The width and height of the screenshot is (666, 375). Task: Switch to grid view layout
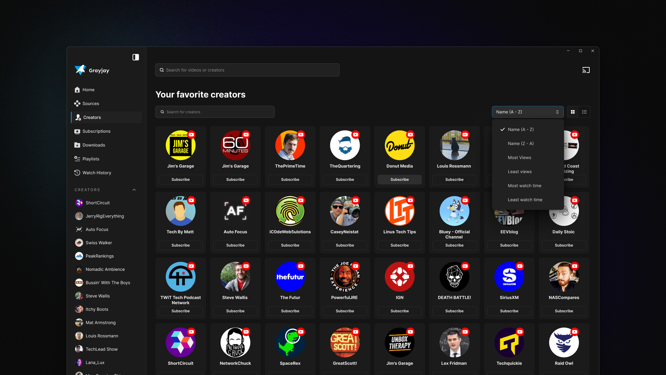pos(573,112)
